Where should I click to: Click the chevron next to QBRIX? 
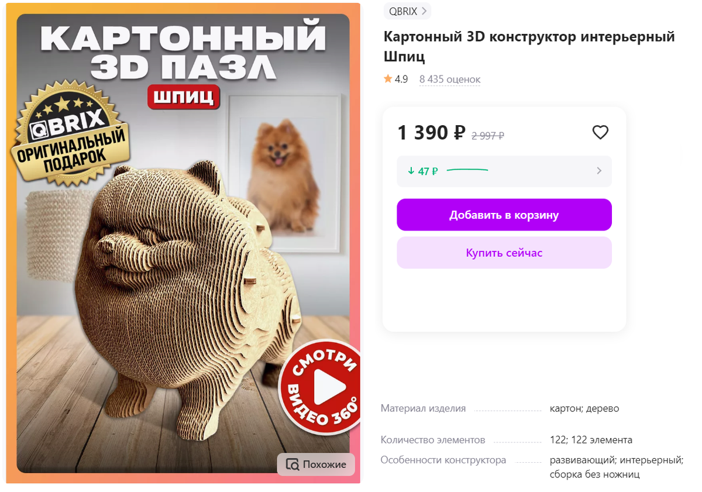tap(424, 11)
